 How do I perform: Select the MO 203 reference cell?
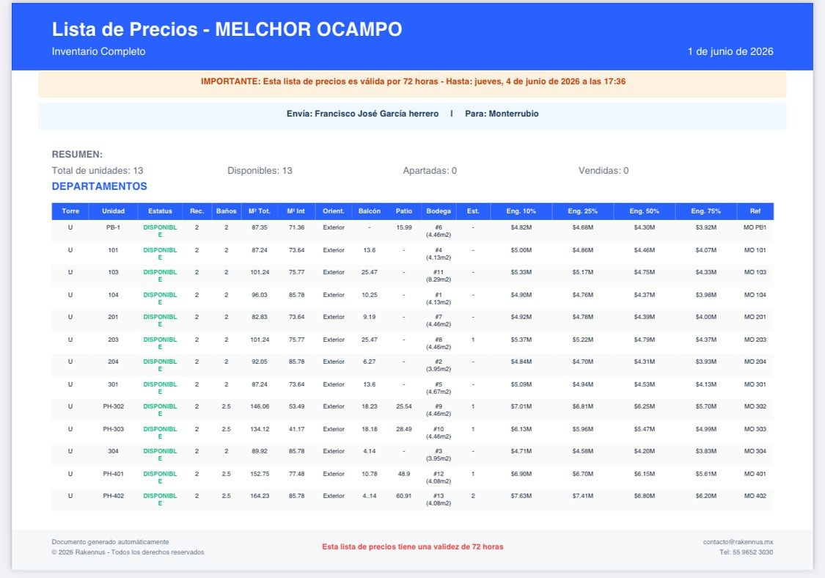click(755, 340)
